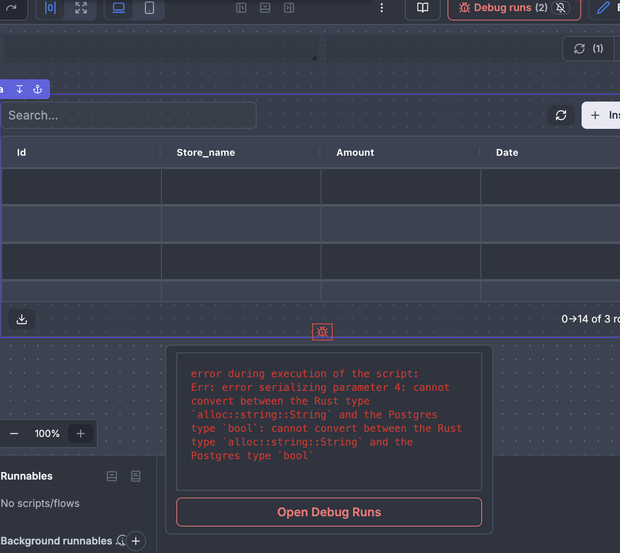Screen dimensions: 620x553
Task: Switch to desktop layout preview
Action: tap(119, 8)
